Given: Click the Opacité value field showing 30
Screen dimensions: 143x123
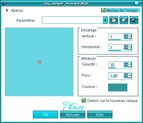Looking at the screenshot, I should [x=116, y=65].
